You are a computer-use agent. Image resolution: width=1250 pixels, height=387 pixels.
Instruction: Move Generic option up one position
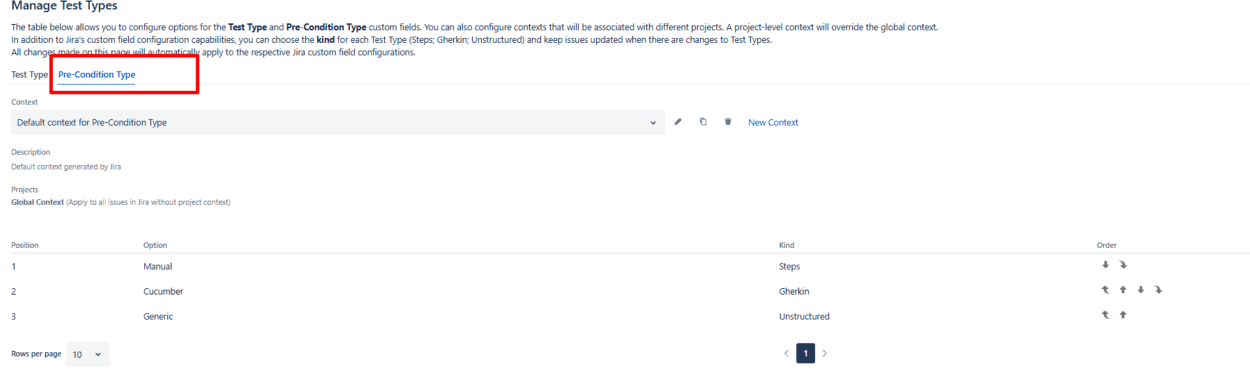point(1123,315)
